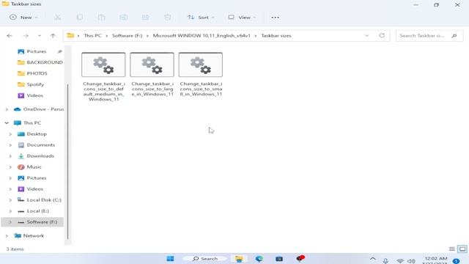Open Microsoft Edge from taskbar
Viewport: 469px width, 264px height.
click(259, 259)
